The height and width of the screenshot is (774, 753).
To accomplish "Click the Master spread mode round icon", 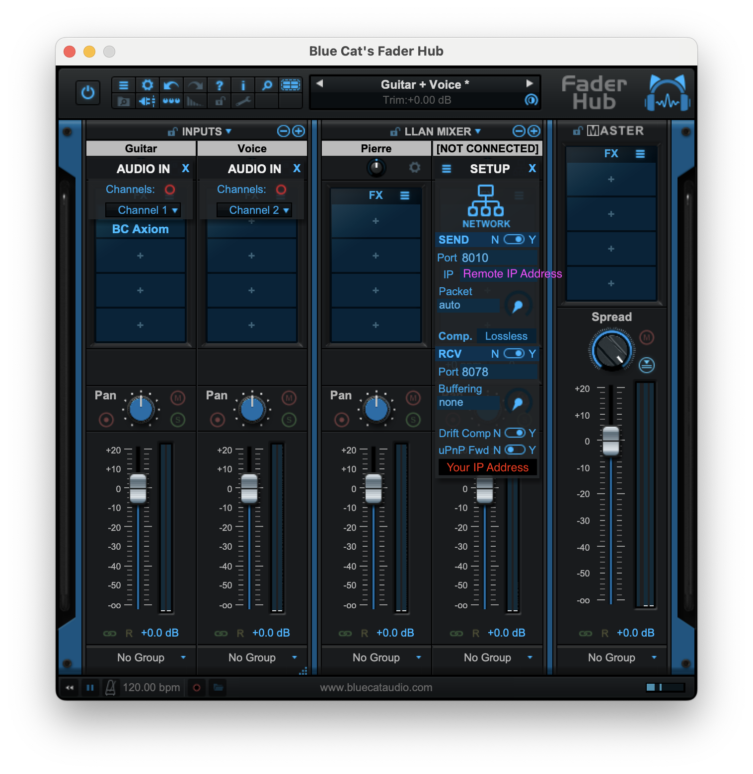I will [x=646, y=365].
